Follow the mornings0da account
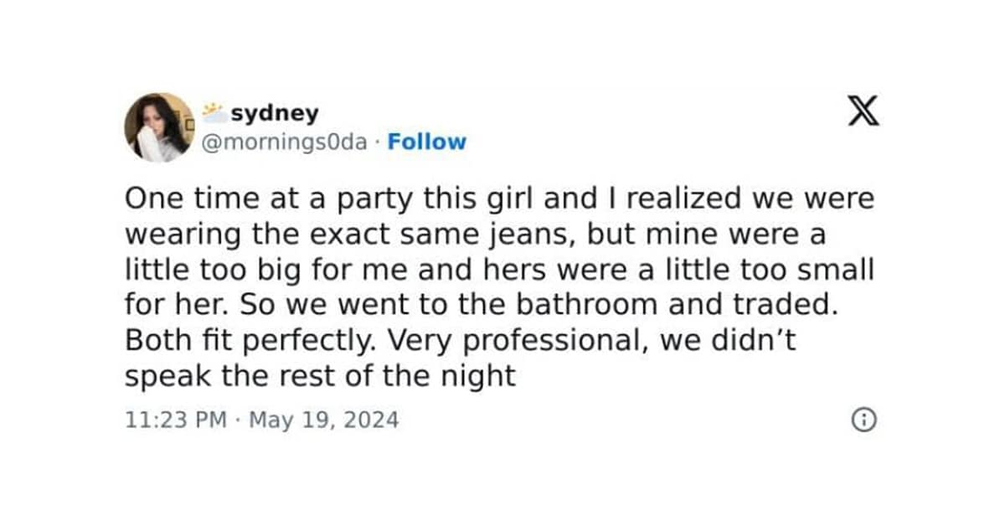 point(426,142)
